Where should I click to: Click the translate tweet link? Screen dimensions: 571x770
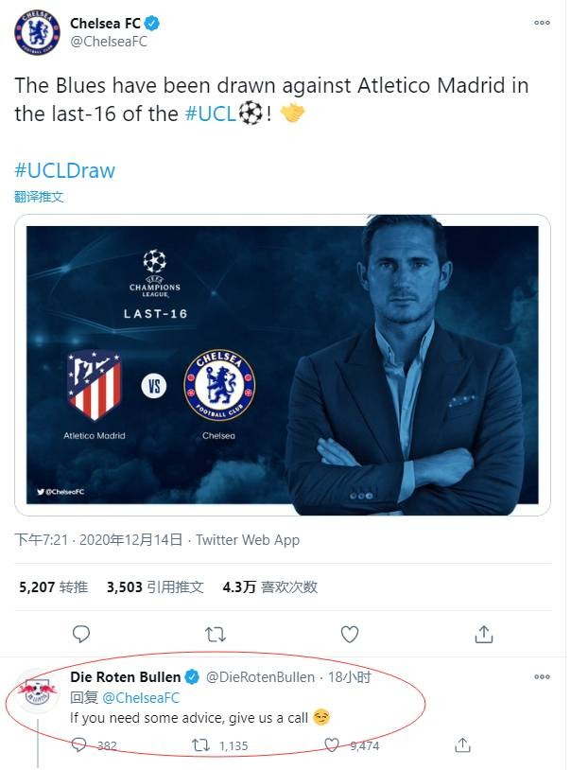39,197
